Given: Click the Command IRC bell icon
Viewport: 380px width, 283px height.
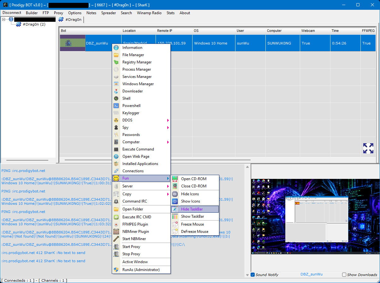Looking at the screenshot, I should coord(116,201).
